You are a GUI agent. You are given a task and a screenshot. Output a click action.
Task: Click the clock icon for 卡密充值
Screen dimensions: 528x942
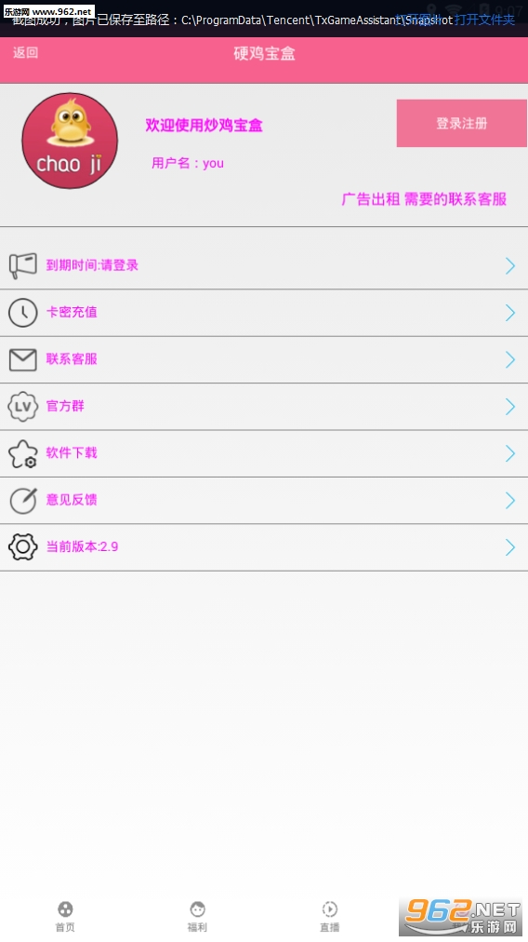pyautogui.click(x=23, y=313)
